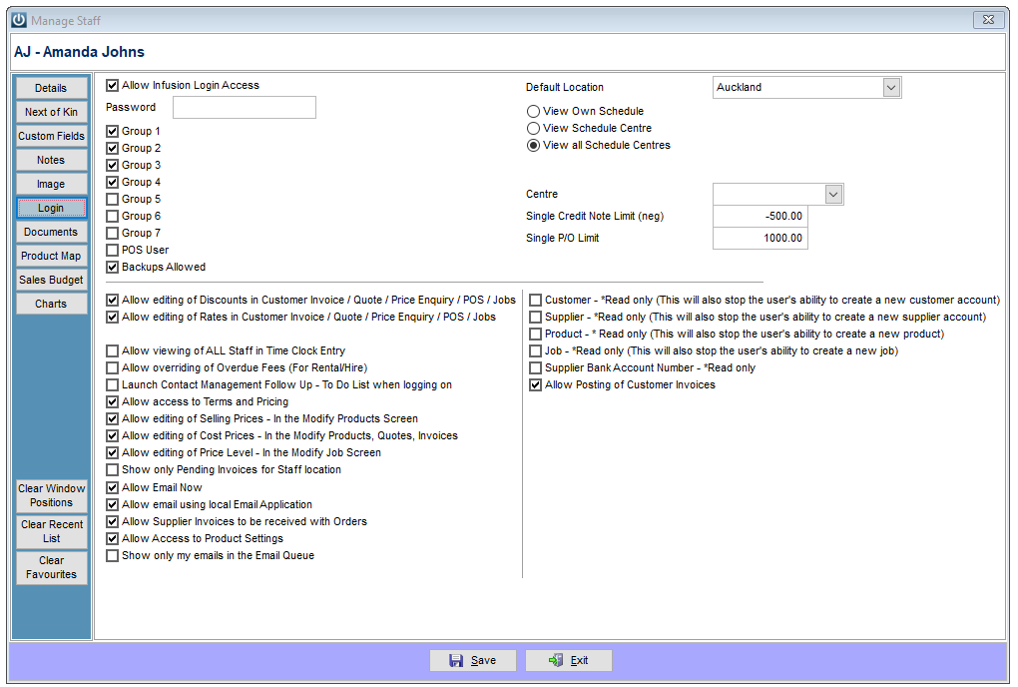
Task: Check Supplier Bank Account Number Read only
Action: pos(536,368)
